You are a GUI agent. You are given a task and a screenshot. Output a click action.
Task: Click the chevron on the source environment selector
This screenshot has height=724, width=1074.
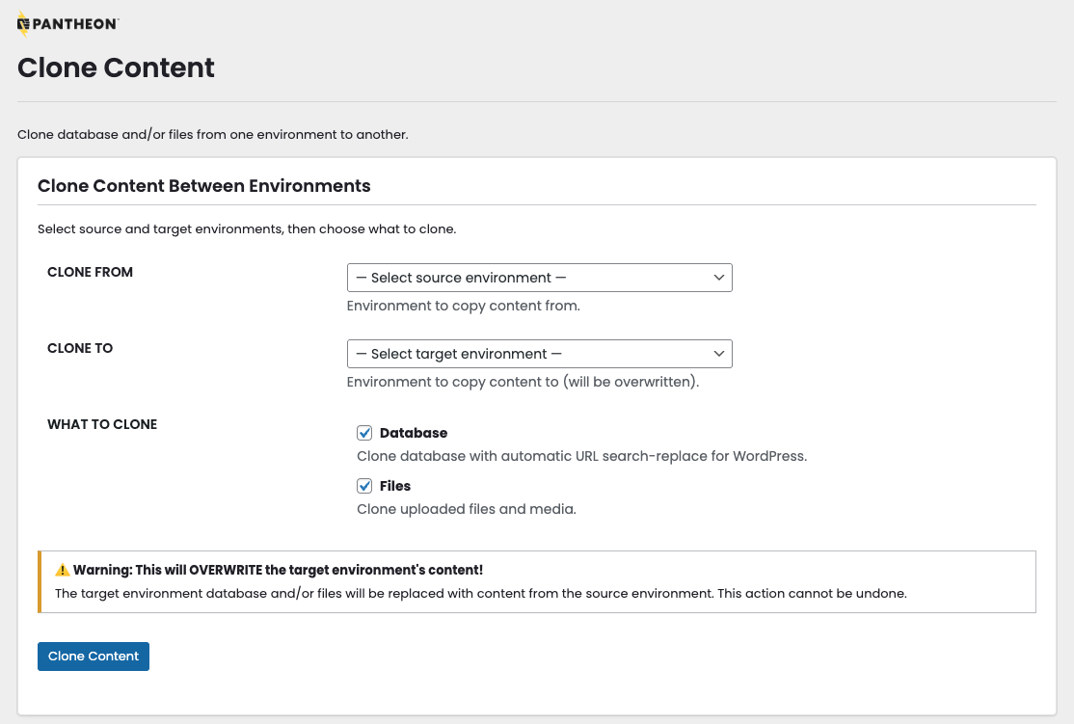pos(719,278)
